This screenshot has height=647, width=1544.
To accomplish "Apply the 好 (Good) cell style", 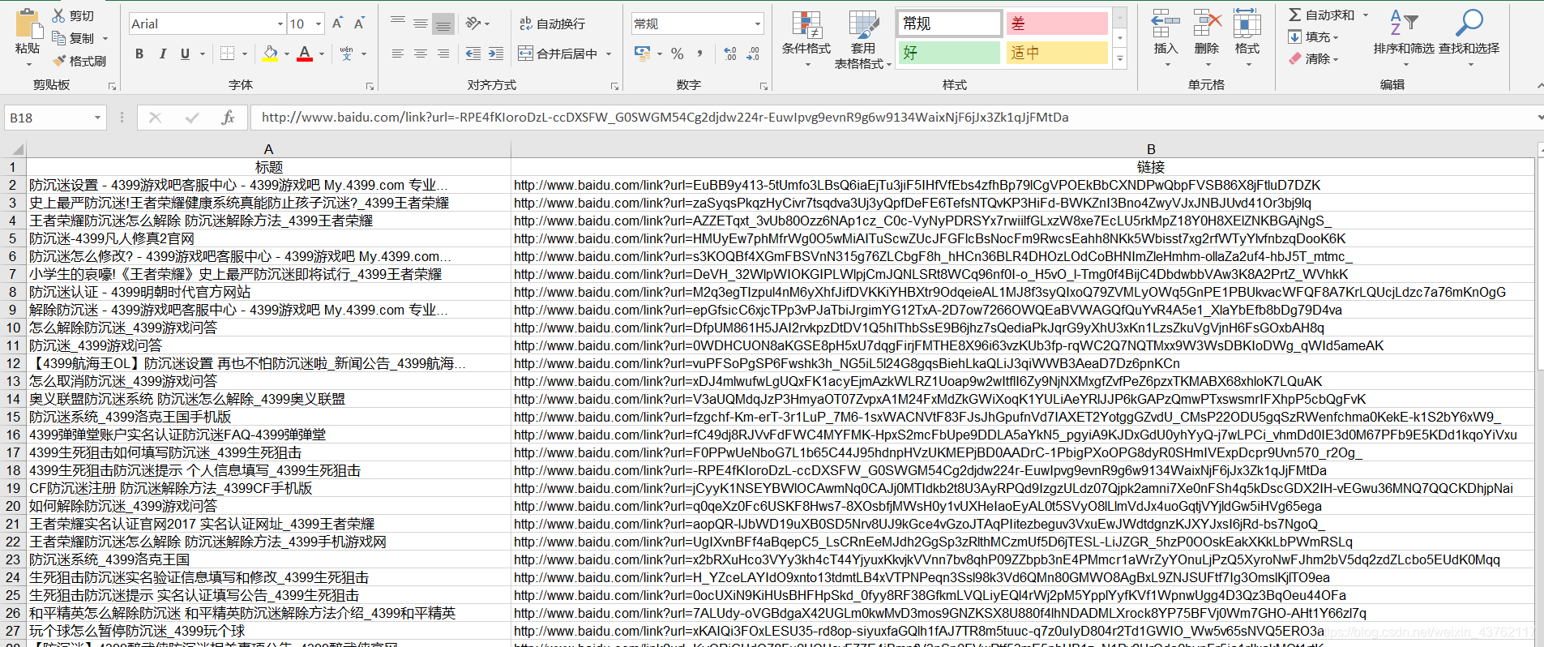I will click(x=949, y=53).
